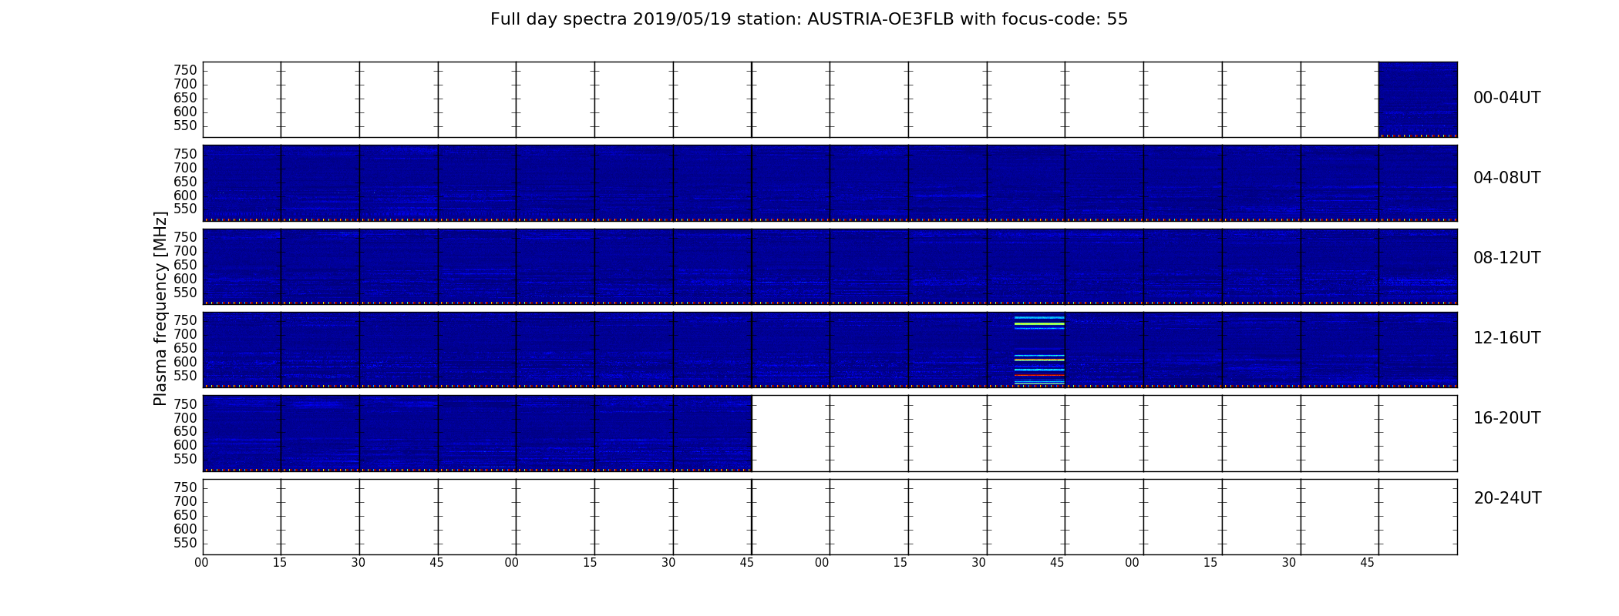This screenshot has height=616, width=1619.
Task: Click the blue data area of 16-20UT panel
Action: (477, 433)
